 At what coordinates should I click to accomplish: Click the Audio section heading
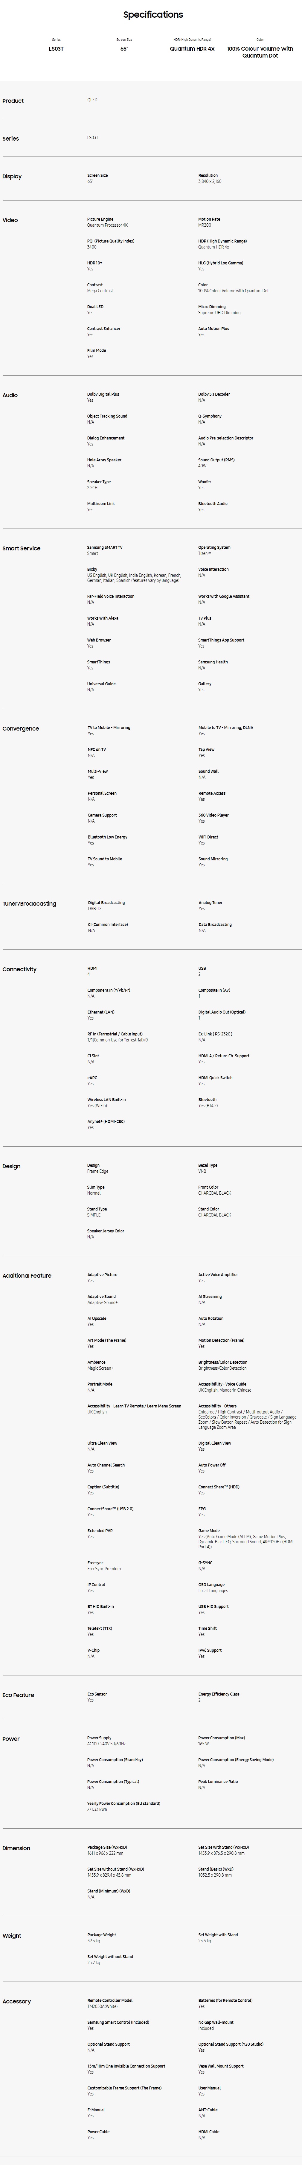(10, 395)
